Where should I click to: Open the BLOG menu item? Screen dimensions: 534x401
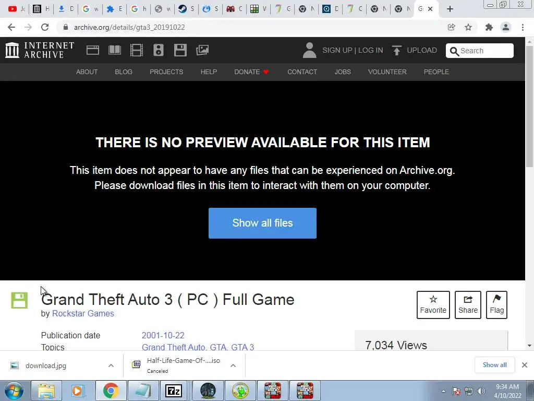coord(123,72)
